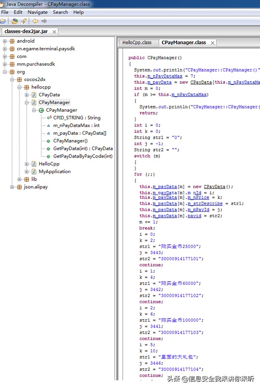This screenshot has height=388, width=260.
Task: Follow the m_nPayDataMax link in code
Action: (x=165, y=76)
